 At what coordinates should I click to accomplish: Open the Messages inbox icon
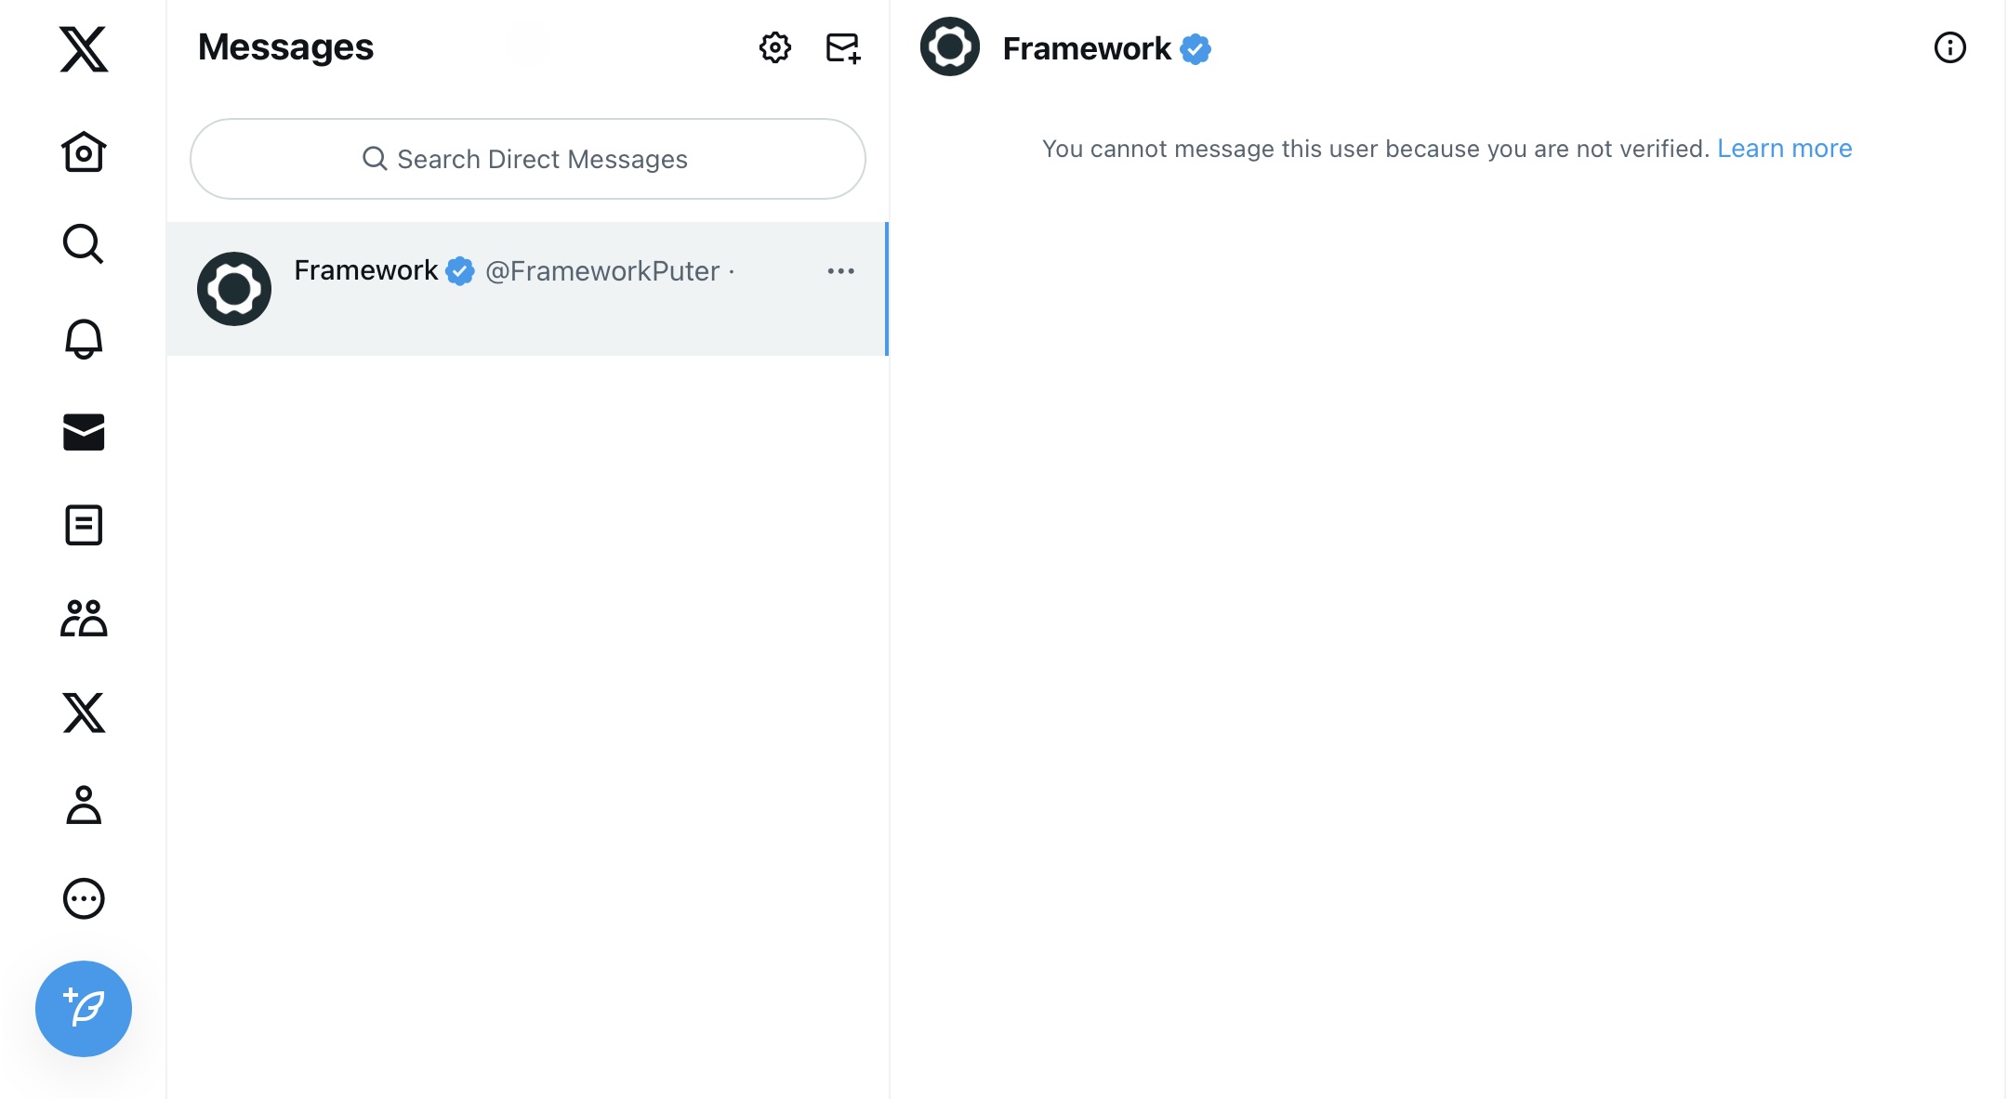[x=84, y=432]
